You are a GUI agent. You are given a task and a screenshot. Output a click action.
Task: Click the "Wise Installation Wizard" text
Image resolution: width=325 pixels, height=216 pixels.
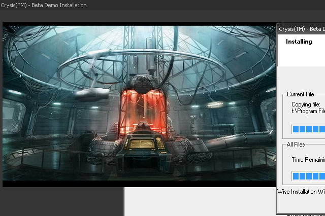[301, 192]
